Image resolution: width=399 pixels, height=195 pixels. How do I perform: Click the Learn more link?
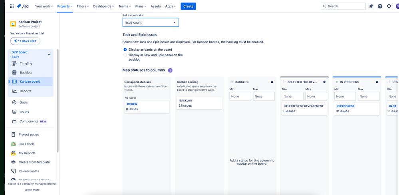point(32,190)
